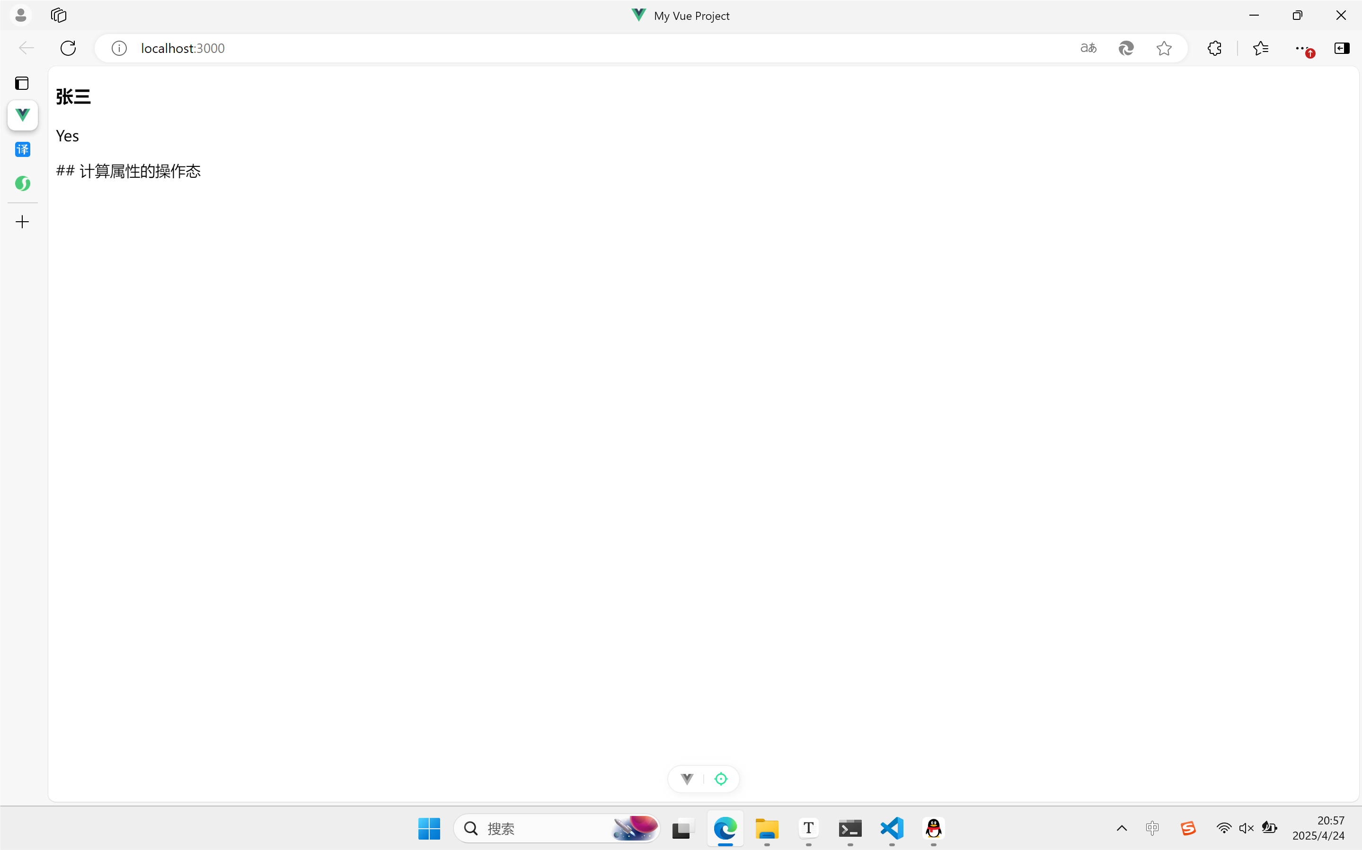Click the browser refresh button

click(68, 48)
